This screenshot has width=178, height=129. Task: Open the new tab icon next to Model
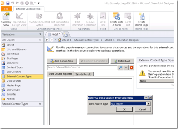pos(65,34)
